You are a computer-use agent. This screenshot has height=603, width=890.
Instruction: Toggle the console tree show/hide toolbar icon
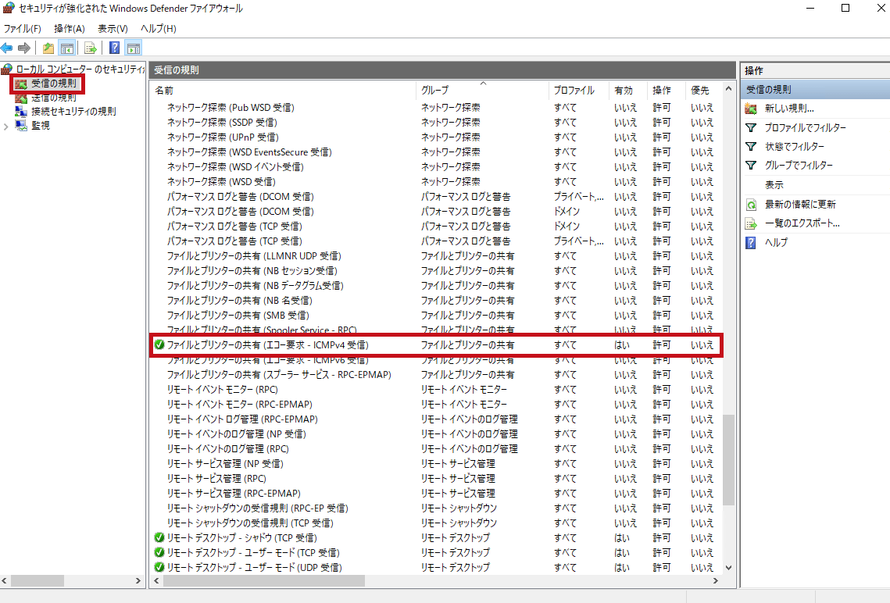[x=67, y=48]
